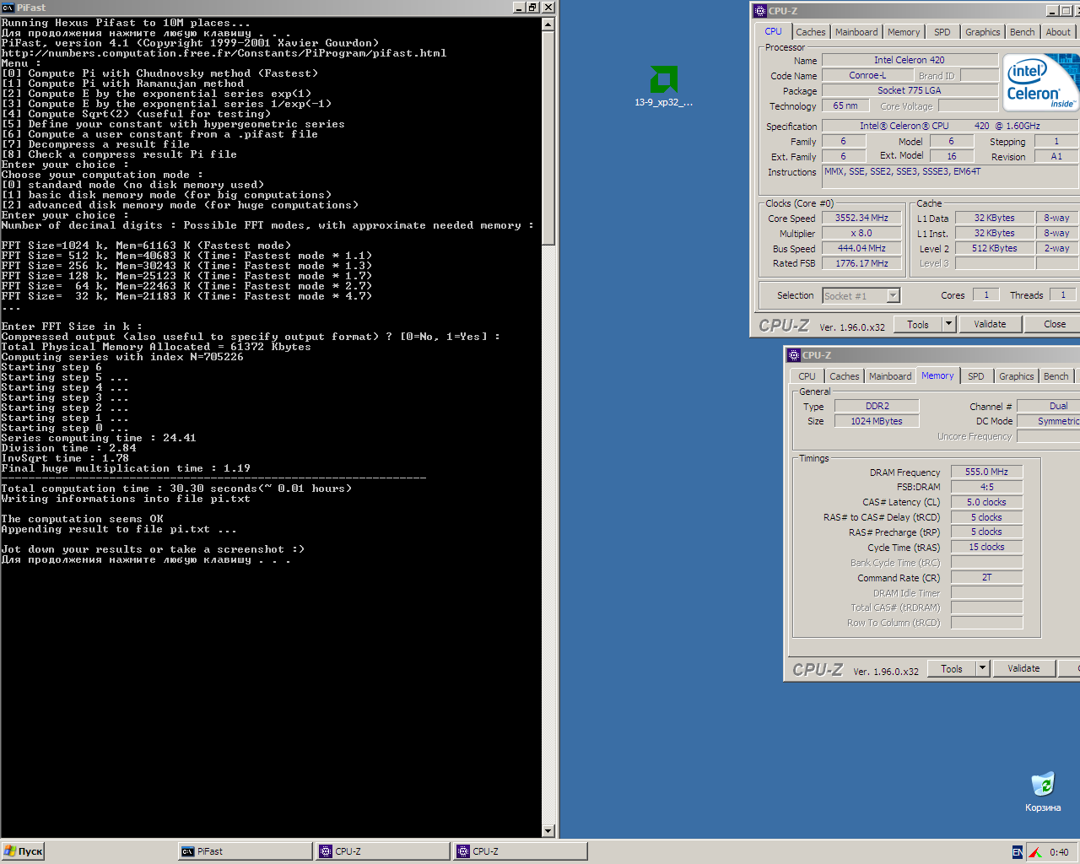Click the top CPU-Z title bar icon
Screen dimensions: 1080x864
point(759,11)
